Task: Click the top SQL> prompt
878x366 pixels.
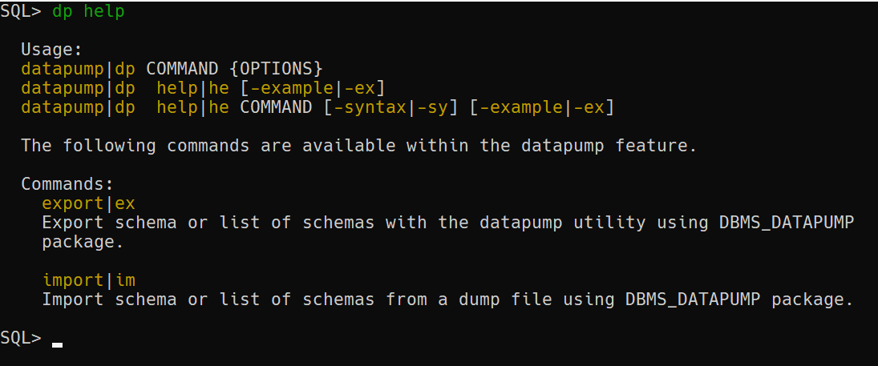Action: (x=21, y=11)
